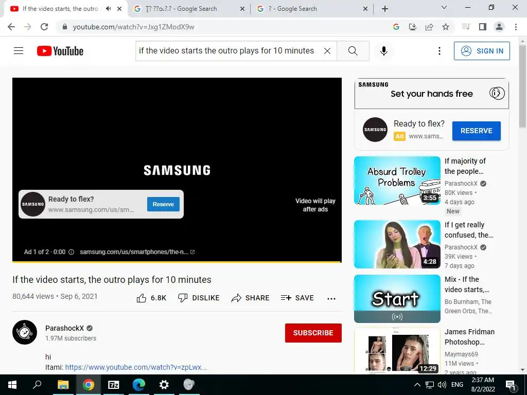Subscribe to the ParashockX channel
The image size is (527, 395).
pyautogui.click(x=313, y=333)
